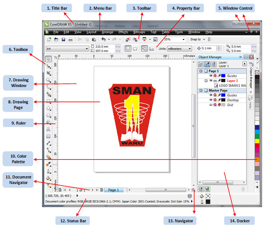This screenshot has width=265, height=229.
Task: Toggle visibility eye of Layer 1
Action: pyautogui.click(x=211, y=81)
